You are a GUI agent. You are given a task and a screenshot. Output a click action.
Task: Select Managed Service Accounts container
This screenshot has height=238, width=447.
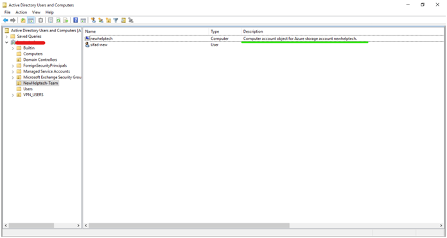[46, 71]
